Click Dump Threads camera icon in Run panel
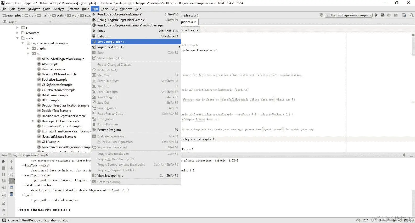This screenshot has height=223, width=415. point(4,181)
